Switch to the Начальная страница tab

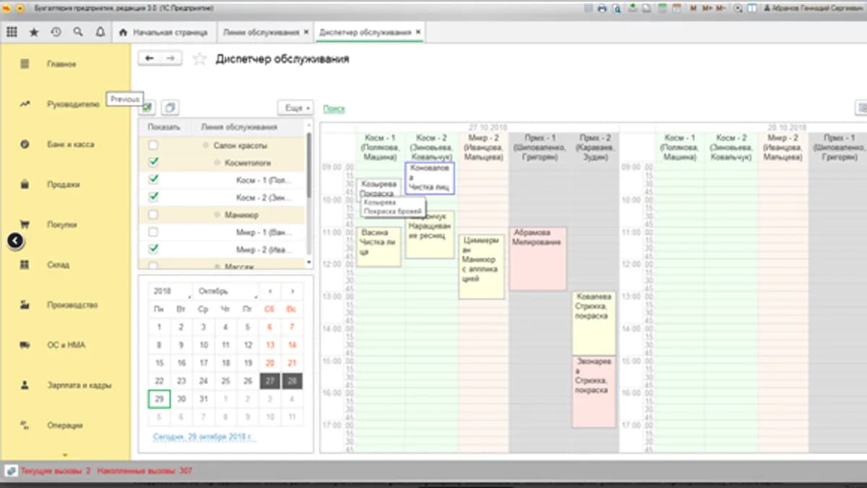pyautogui.click(x=163, y=33)
